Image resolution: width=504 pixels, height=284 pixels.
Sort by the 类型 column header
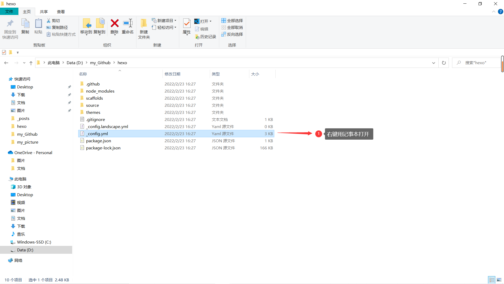click(x=230, y=74)
